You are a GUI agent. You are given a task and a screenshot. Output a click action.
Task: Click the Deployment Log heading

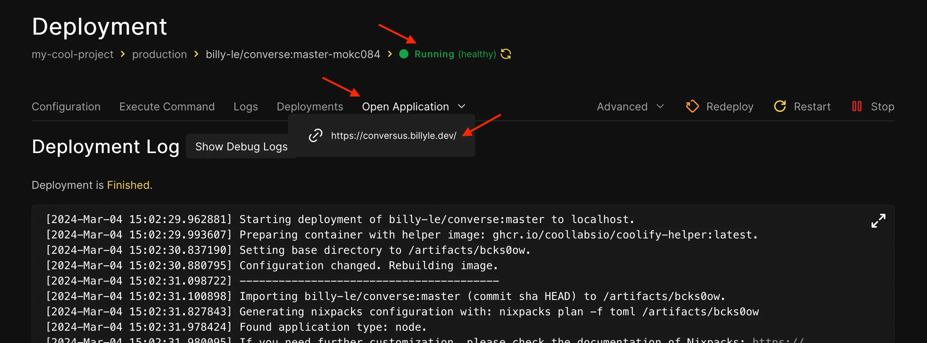pos(105,147)
